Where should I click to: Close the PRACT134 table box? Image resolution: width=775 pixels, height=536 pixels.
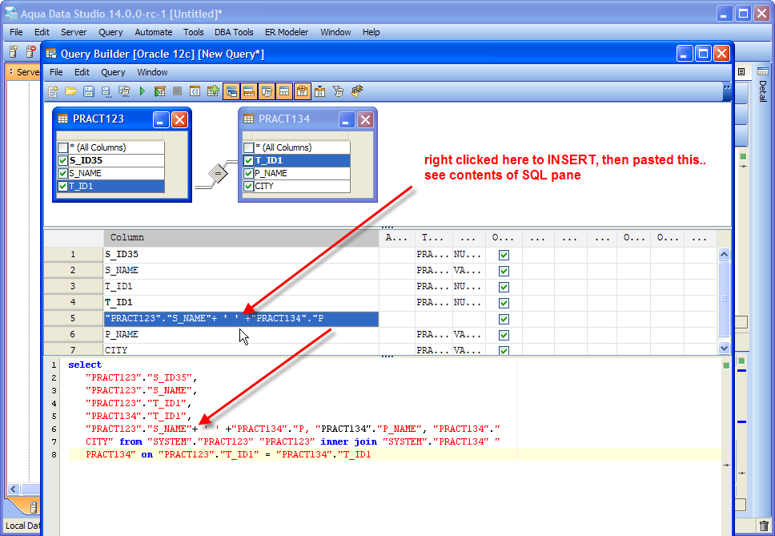pos(365,119)
